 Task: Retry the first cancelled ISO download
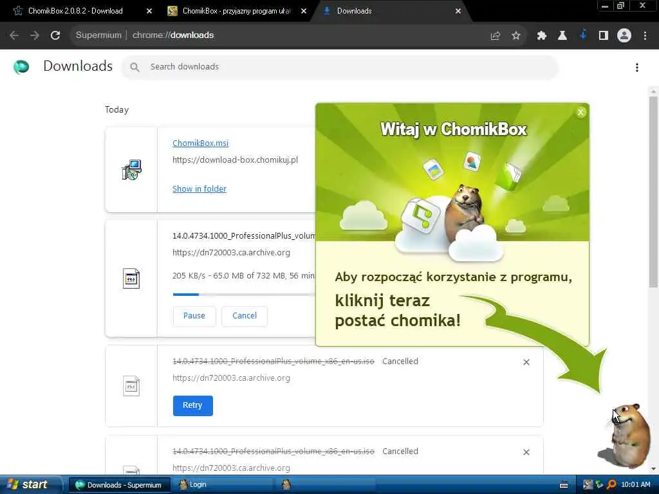click(x=192, y=405)
